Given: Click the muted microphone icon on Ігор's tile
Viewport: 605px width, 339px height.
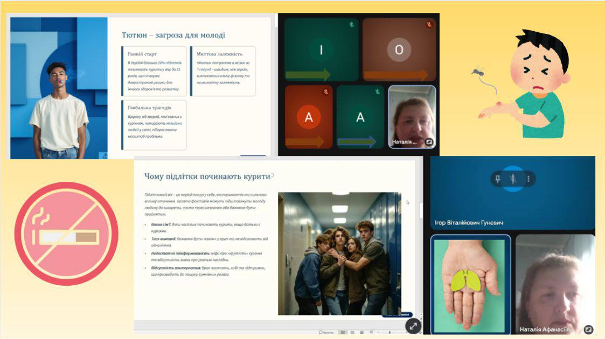Looking at the screenshot, I should [513, 179].
